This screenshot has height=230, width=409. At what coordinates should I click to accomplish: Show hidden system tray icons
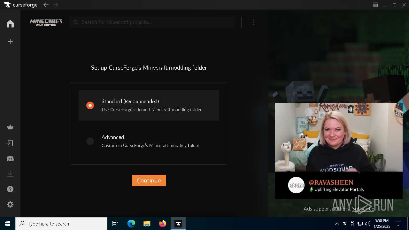337,224
